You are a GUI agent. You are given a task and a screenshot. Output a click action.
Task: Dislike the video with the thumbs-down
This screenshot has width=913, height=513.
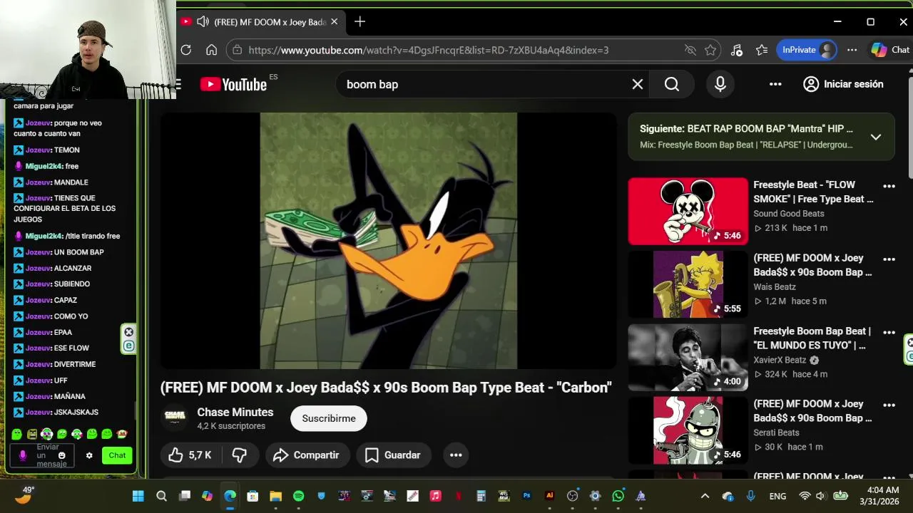coord(240,455)
